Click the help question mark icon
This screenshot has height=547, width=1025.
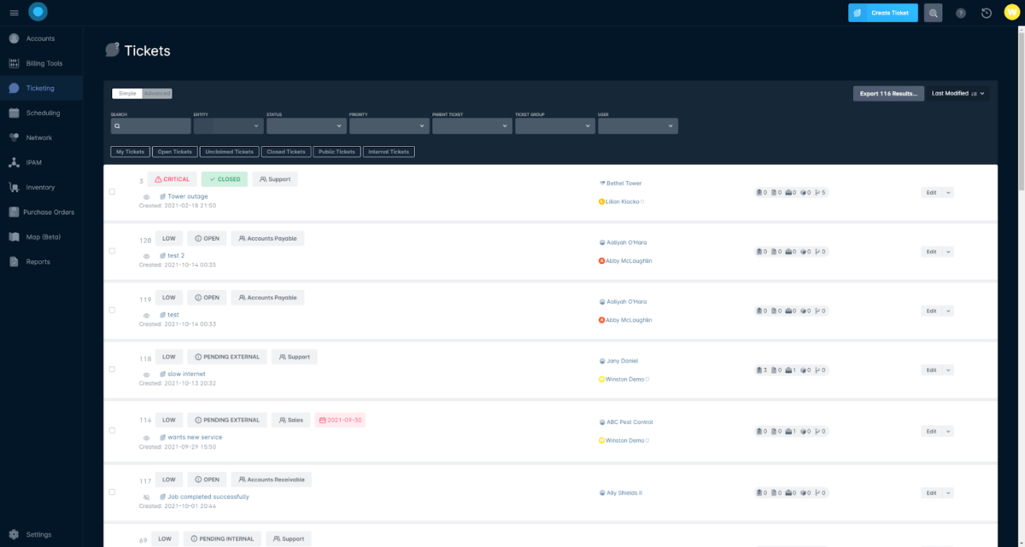(x=959, y=12)
